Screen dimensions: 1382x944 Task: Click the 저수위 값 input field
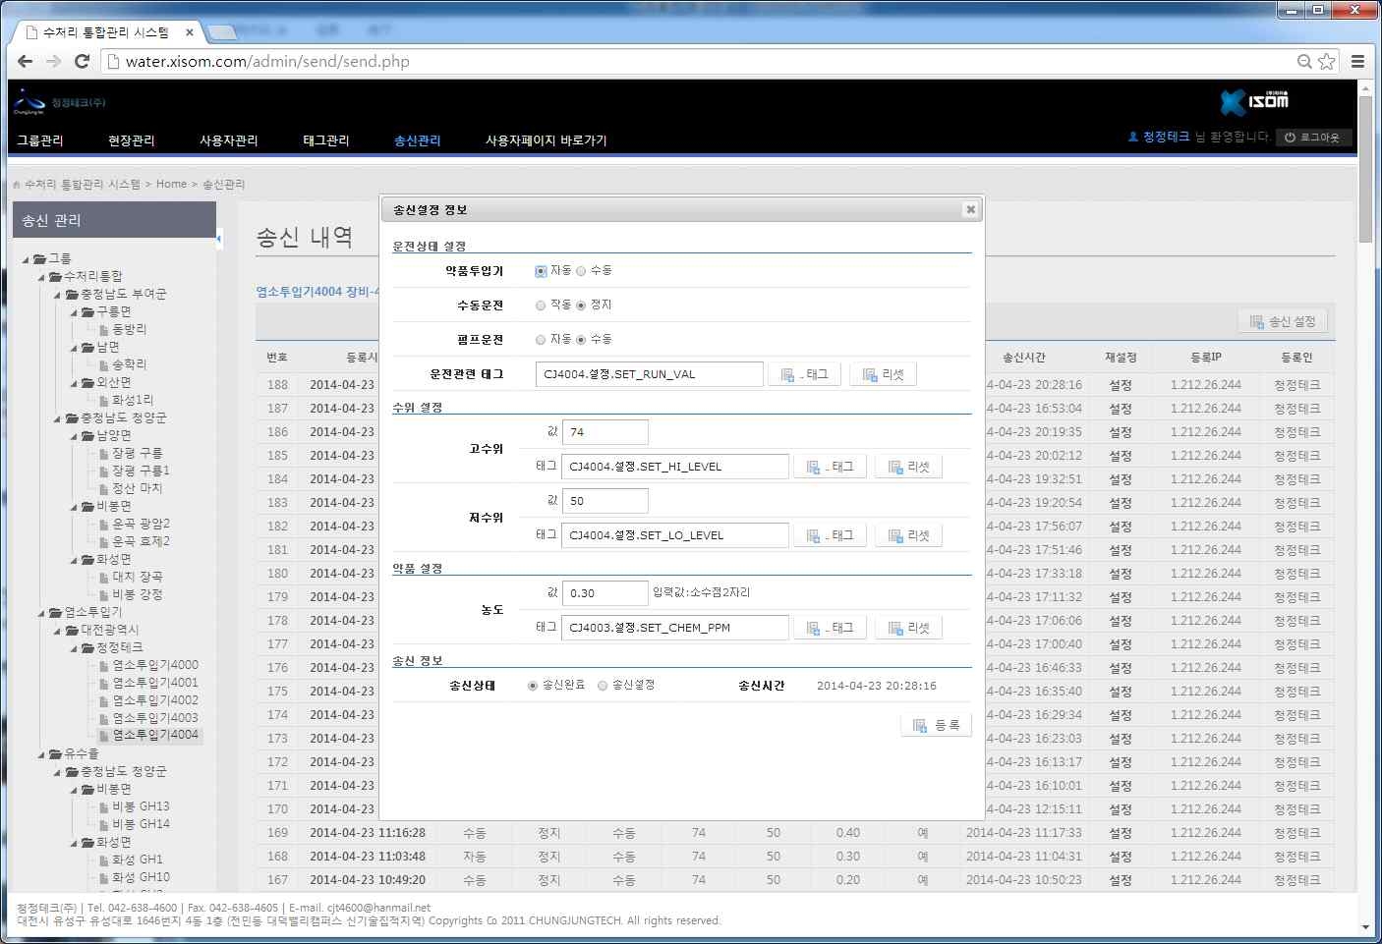605,501
